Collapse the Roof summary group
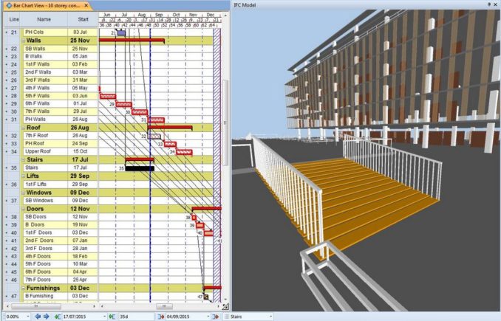 [22, 127]
